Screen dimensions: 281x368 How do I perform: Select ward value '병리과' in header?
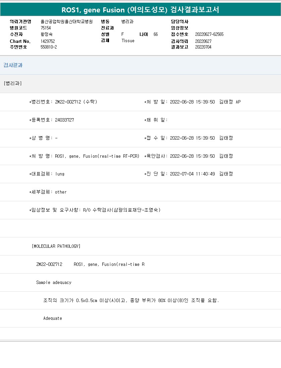(127, 21)
